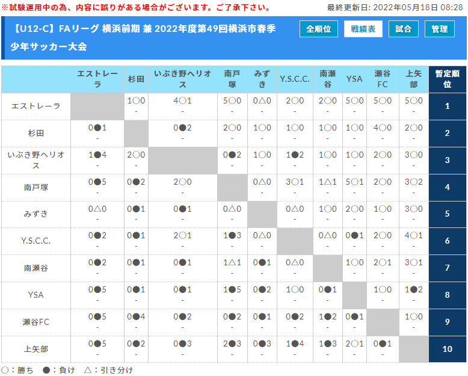Open 上矢部 vs 南戸塚 2●3 result
This screenshot has width=468, height=376.
click(232, 344)
